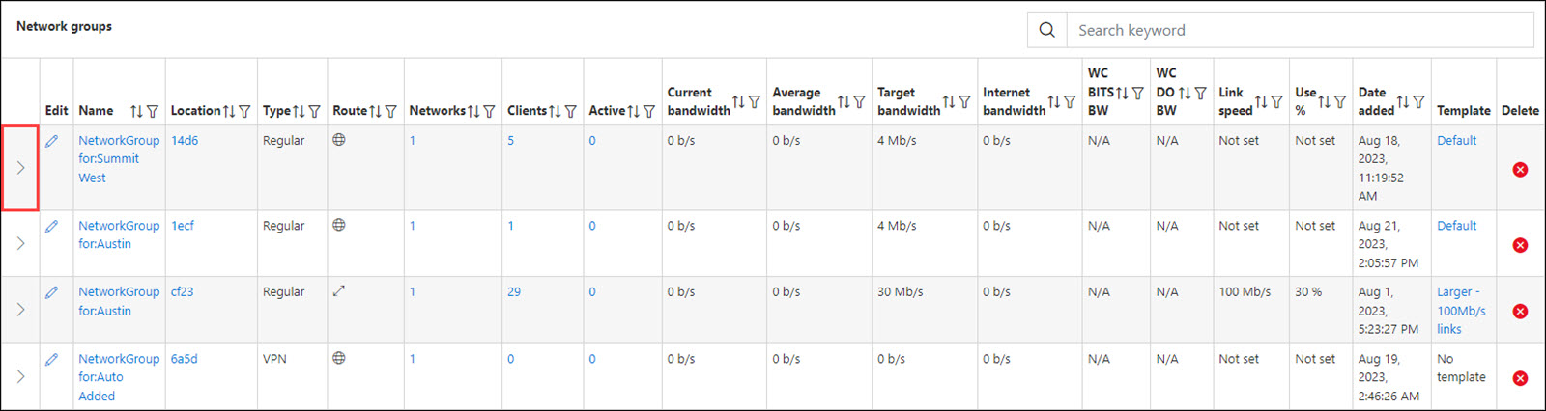
Task: Open filter for the Type column
Action: (x=314, y=112)
